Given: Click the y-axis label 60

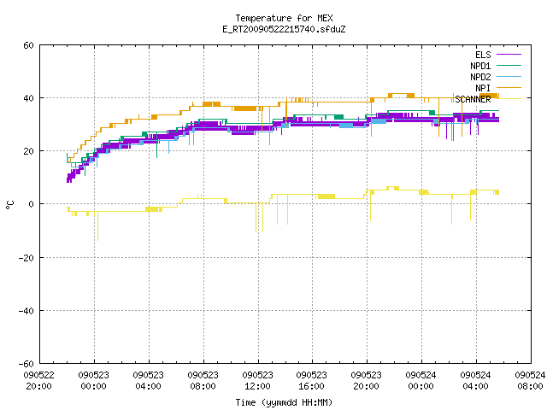Looking at the screenshot, I should coord(28,45).
